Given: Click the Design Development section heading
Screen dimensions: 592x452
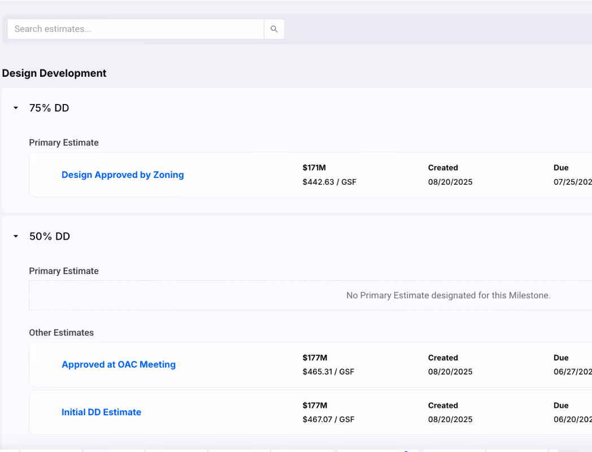Looking at the screenshot, I should (54, 73).
